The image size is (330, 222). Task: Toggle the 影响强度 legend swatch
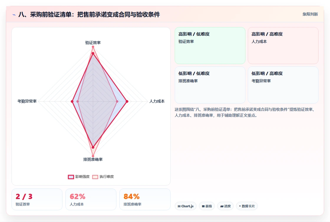click(x=71, y=177)
